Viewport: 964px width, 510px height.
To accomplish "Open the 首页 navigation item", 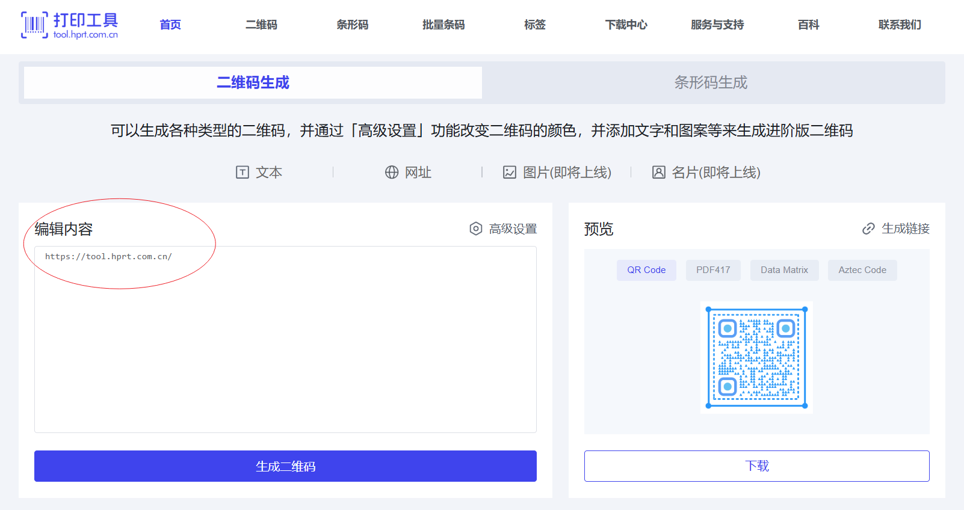I will coord(170,25).
